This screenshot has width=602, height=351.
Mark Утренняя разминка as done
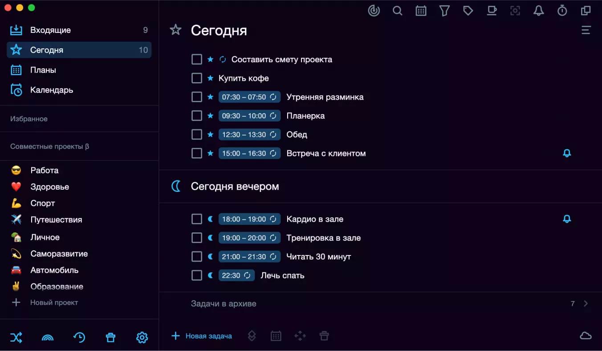(x=197, y=97)
